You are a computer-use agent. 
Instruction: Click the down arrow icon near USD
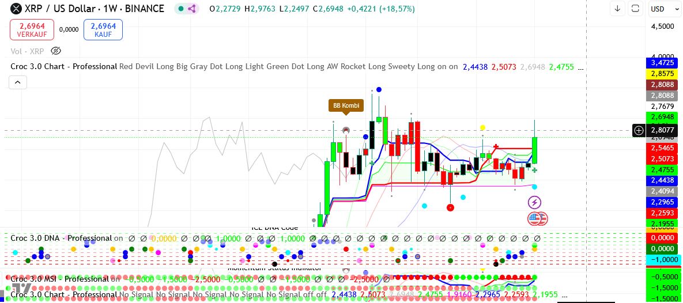click(617, 9)
